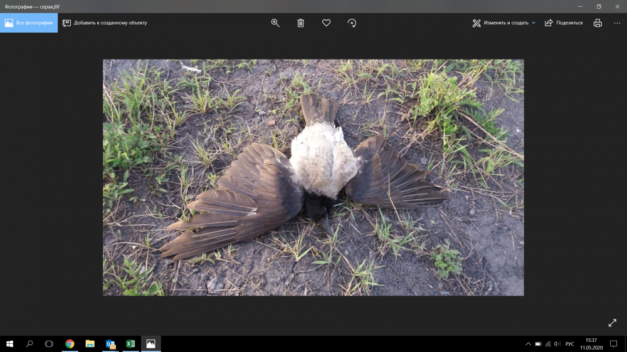The image size is (627, 352).
Task: Open the three-dots more options menu
Action: tap(617, 23)
